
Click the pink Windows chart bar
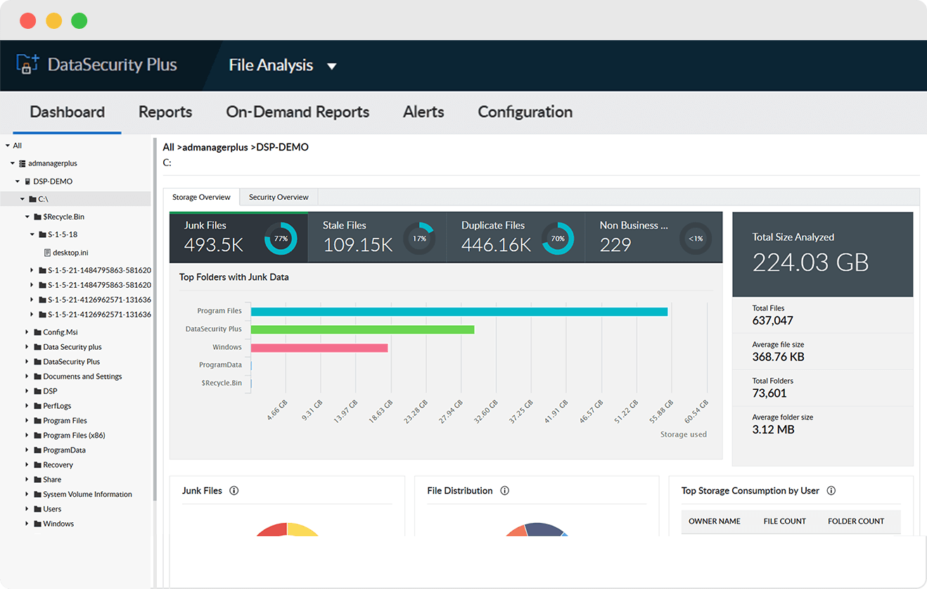coord(319,348)
